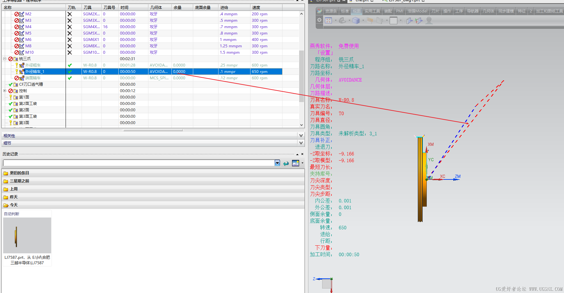Expand the 相关性 panel section
The image size is (564, 293).
pos(301,136)
